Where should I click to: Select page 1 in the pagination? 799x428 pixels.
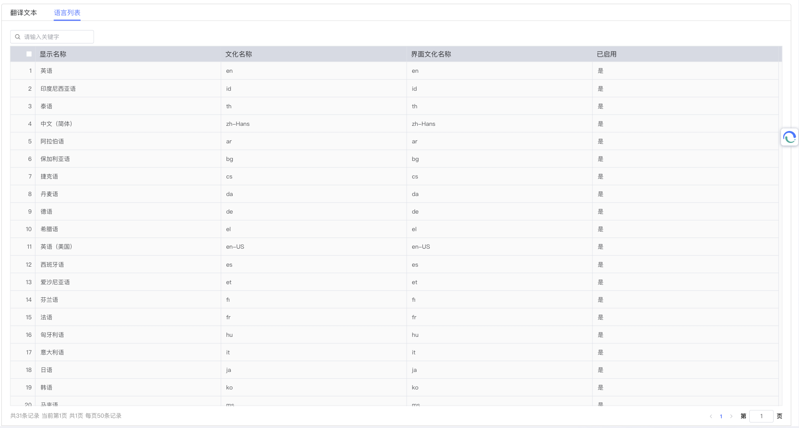[x=721, y=416]
